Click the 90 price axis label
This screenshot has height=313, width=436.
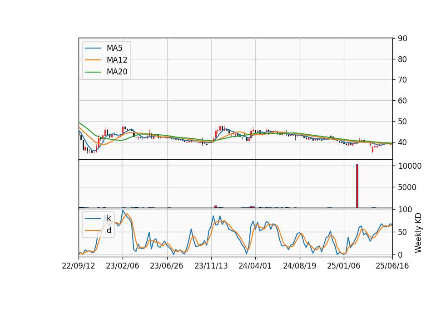coord(402,39)
